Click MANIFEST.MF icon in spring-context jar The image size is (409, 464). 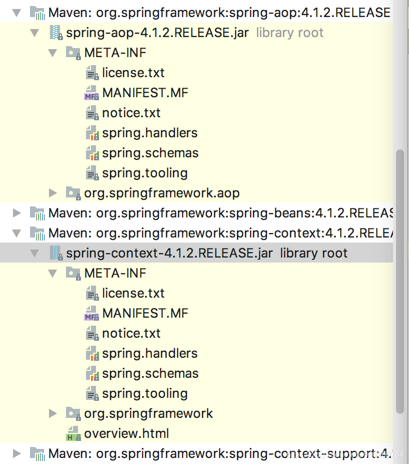(91, 313)
